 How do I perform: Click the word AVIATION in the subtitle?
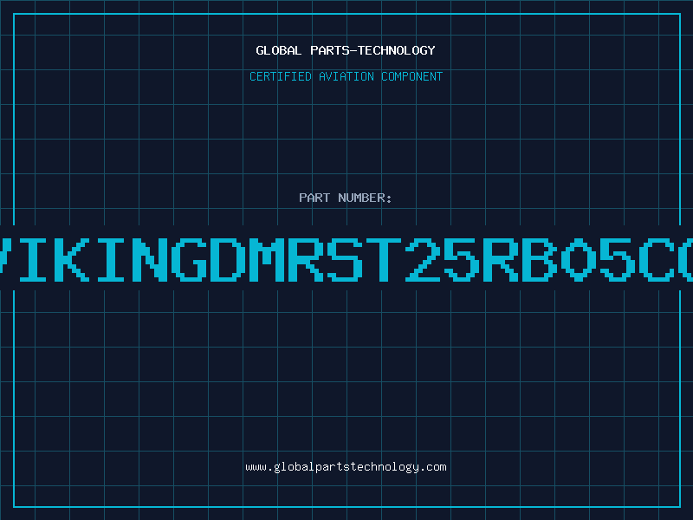click(x=346, y=76)
